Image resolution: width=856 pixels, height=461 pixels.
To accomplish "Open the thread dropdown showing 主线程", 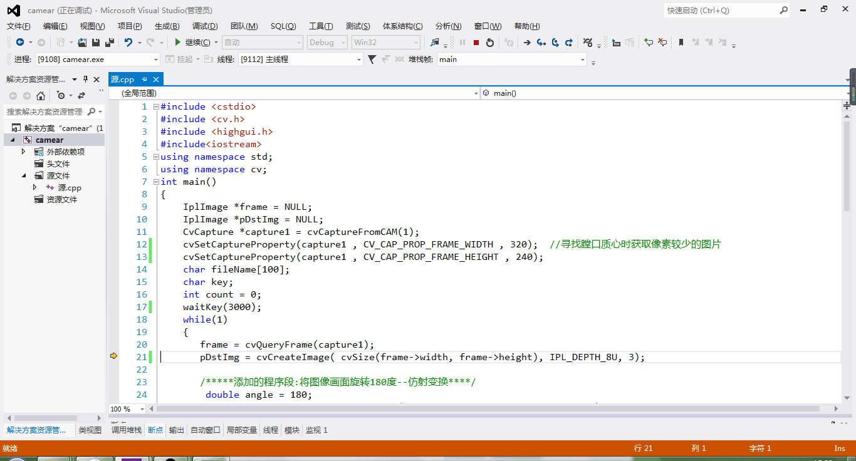I will pyautogui.click(x=359, y=60).
